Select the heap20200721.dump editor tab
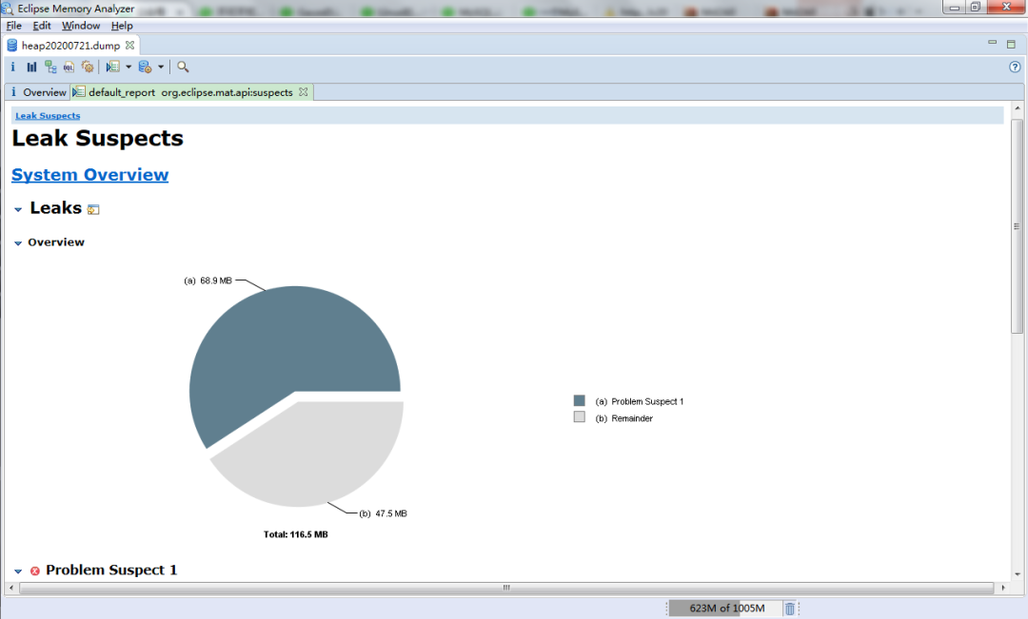 pos(70,46)
